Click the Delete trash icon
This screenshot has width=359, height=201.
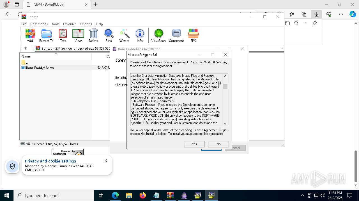pyautogui.click(x=93, y=35)
